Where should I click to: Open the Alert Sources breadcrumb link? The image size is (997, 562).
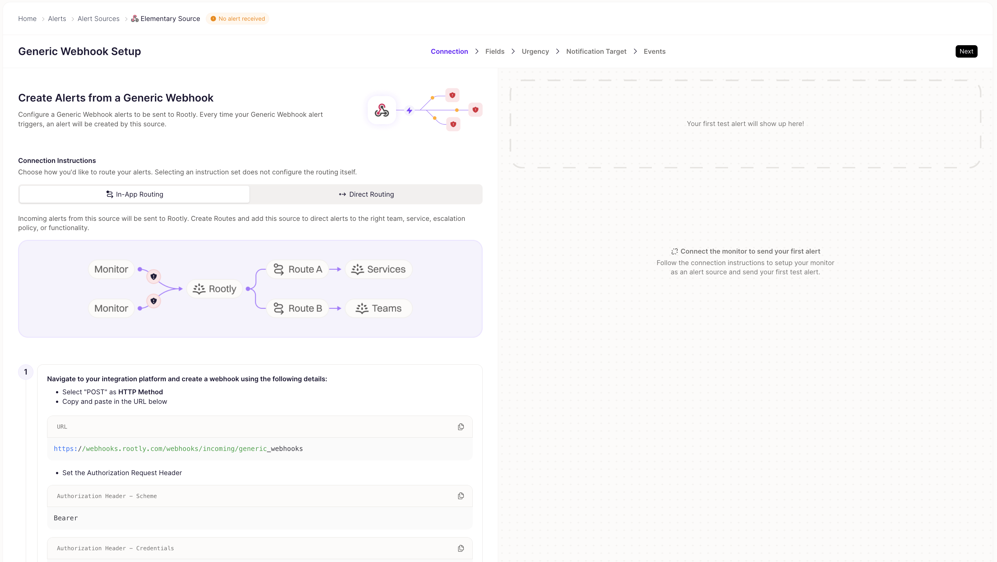pos(98,18)
